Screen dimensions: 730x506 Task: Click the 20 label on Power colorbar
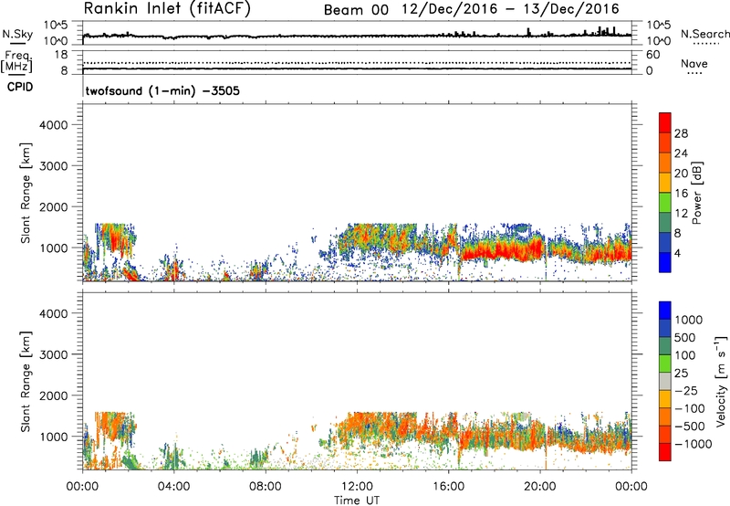pyautogui.click(x=681, y=174)
